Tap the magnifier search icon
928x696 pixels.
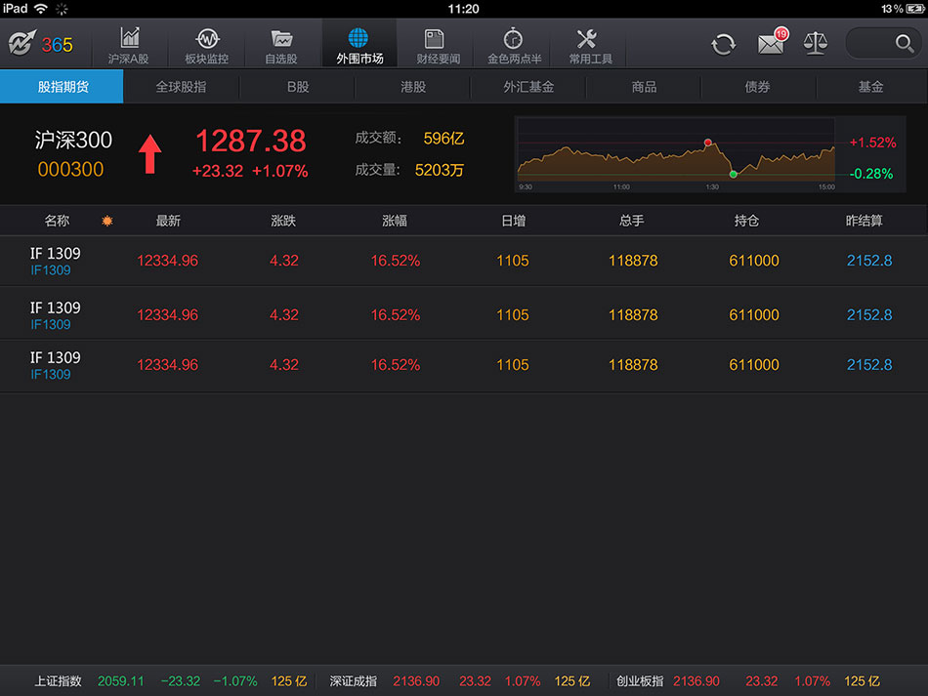[904, 43]
